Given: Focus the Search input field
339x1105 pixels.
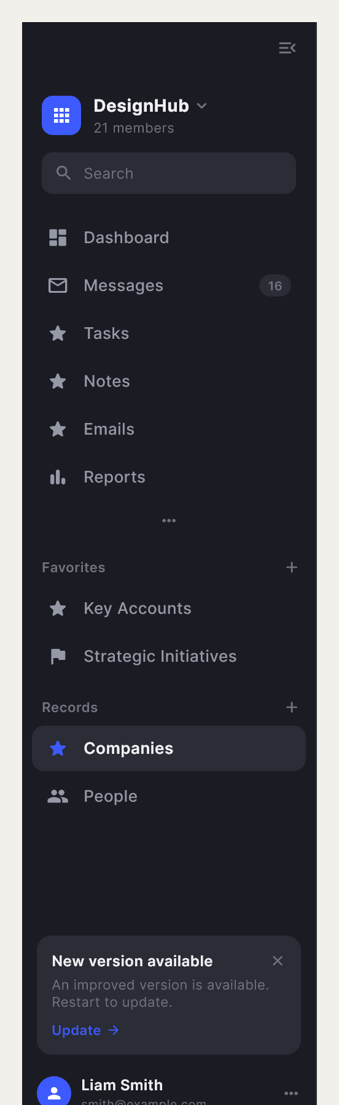Looking at the screenshot, I should coord(169,173).
